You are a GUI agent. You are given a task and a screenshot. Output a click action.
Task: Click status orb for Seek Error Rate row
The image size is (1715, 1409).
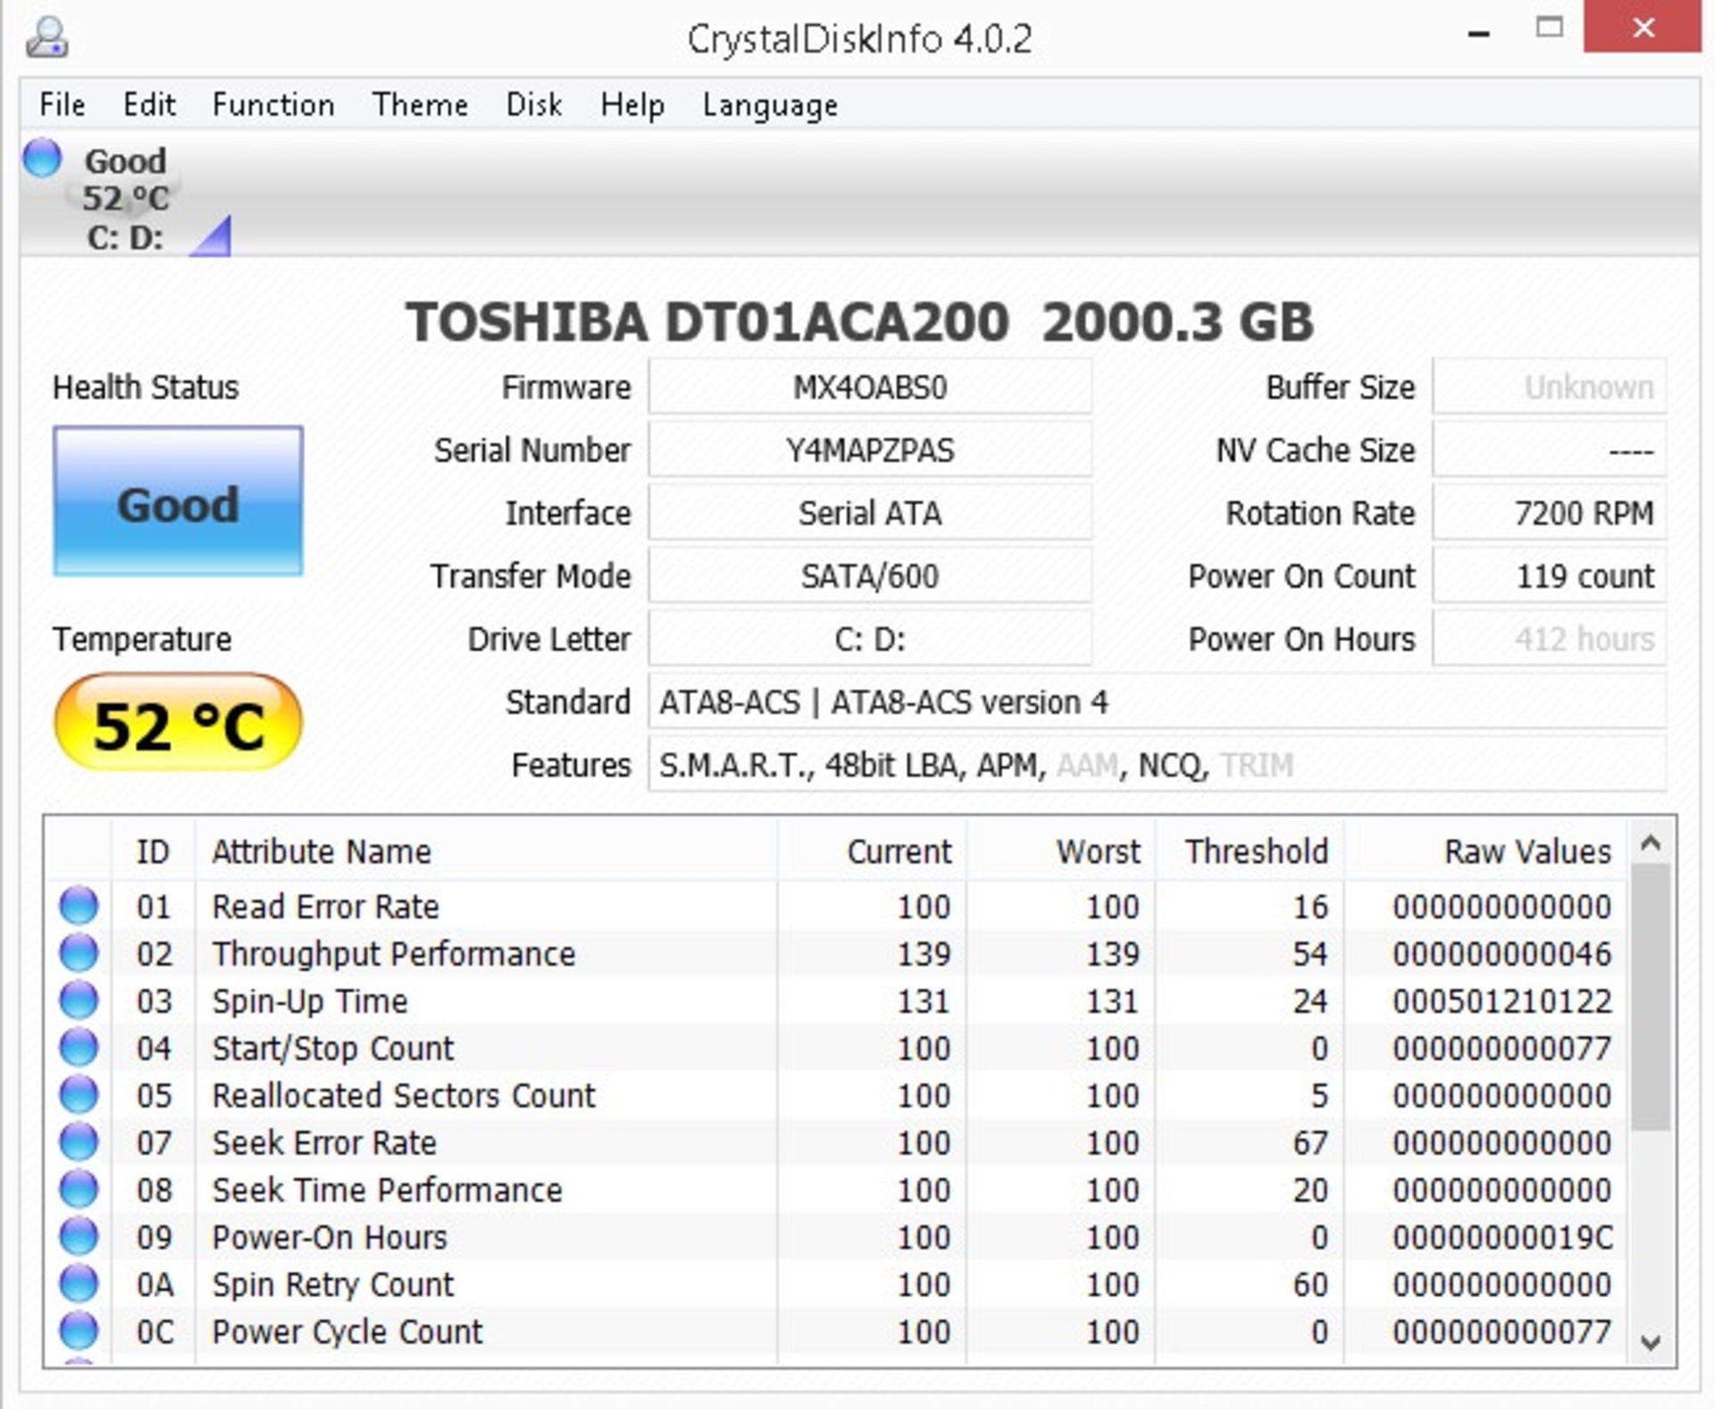point(79,1142)
